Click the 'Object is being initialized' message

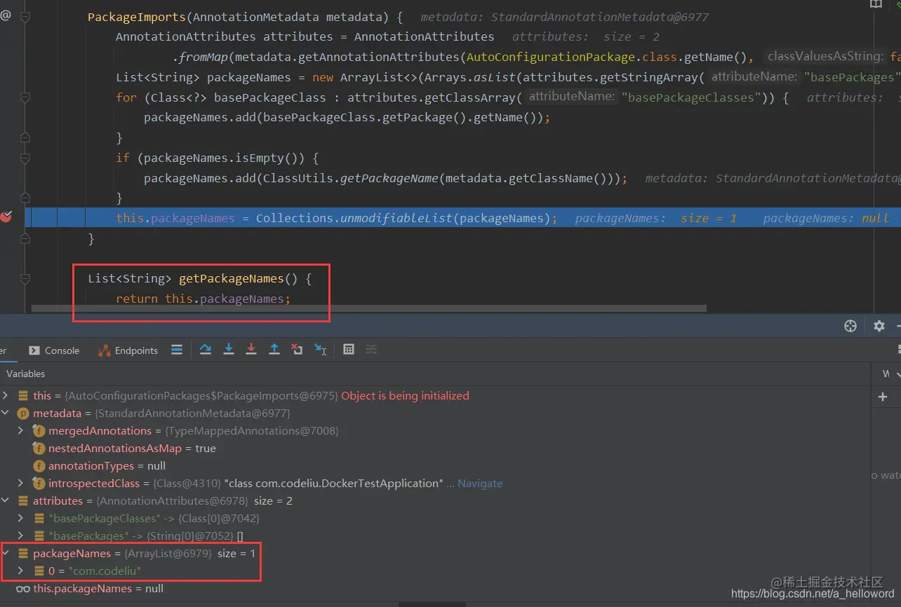(405, 396)
